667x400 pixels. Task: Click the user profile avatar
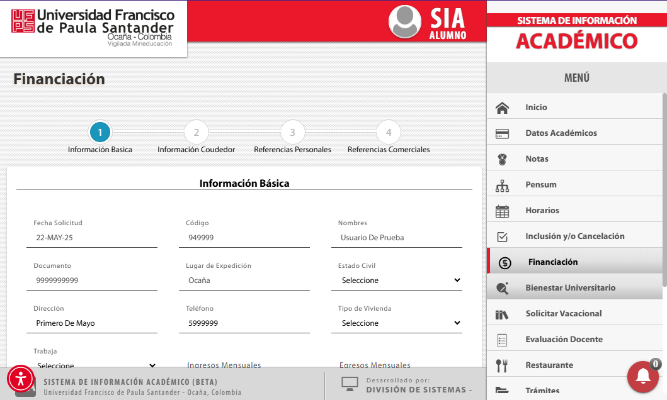point(404,21)
